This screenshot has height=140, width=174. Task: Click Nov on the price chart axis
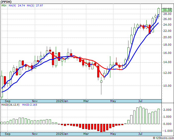tap(35, 101)
